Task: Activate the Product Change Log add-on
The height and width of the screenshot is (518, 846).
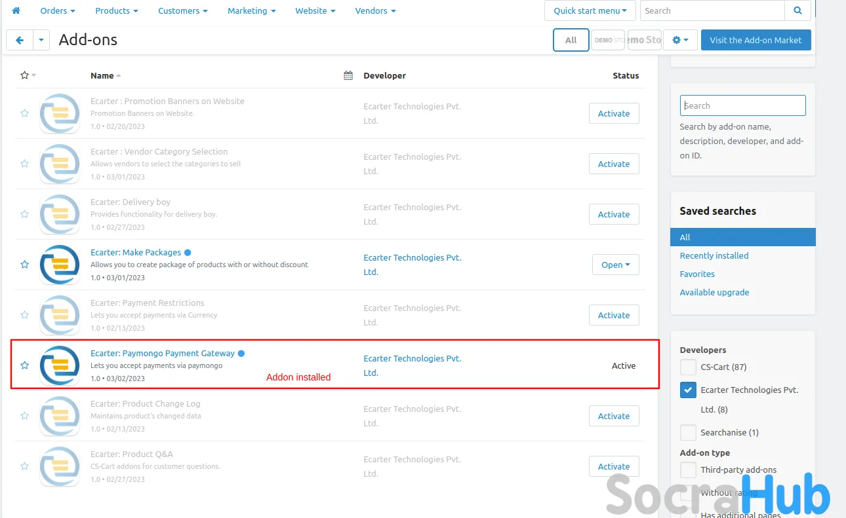Action: coord(614,416)
